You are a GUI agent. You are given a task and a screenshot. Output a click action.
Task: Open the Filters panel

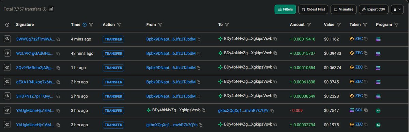[285, 10]
